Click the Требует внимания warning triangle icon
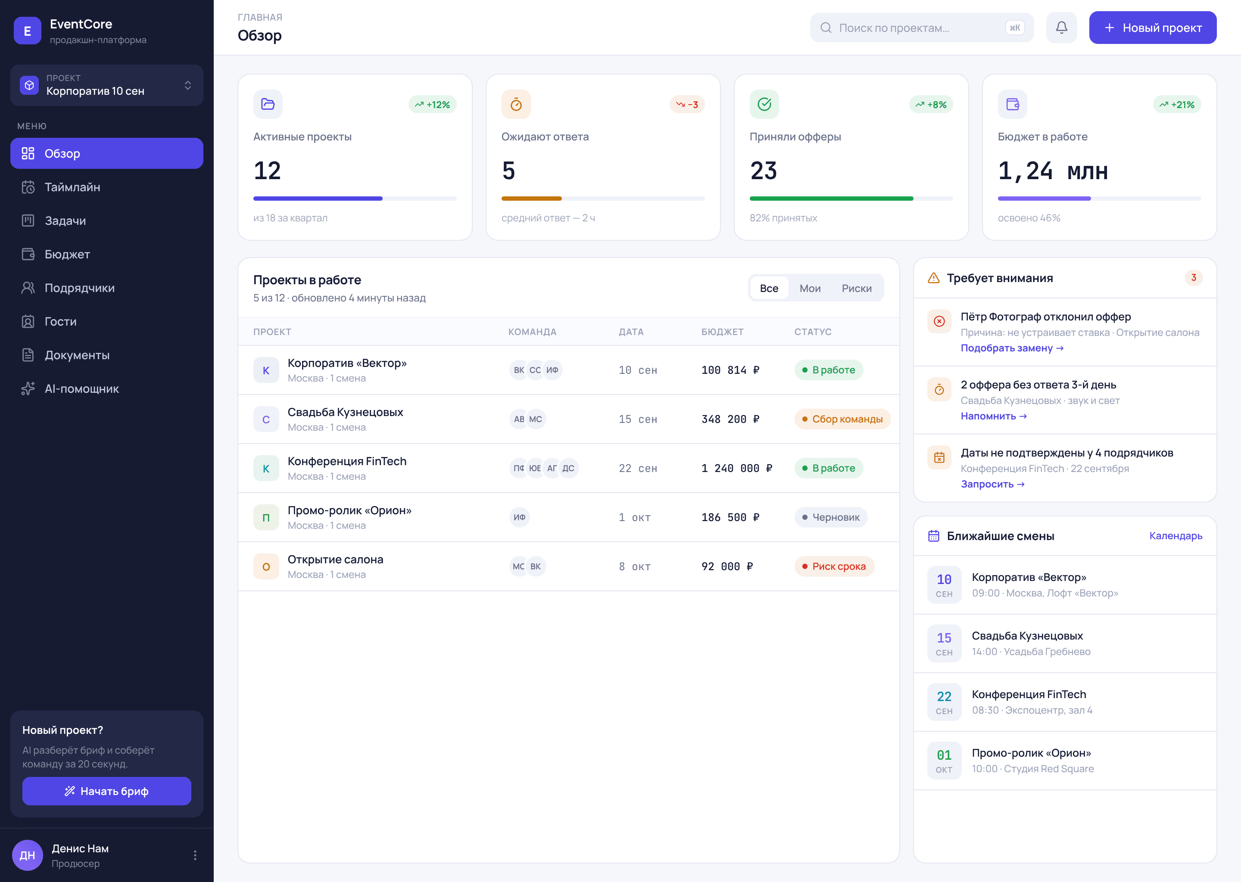Image resolution: width=1241 pixels, height=882 pixels. (x=933, y=278)
